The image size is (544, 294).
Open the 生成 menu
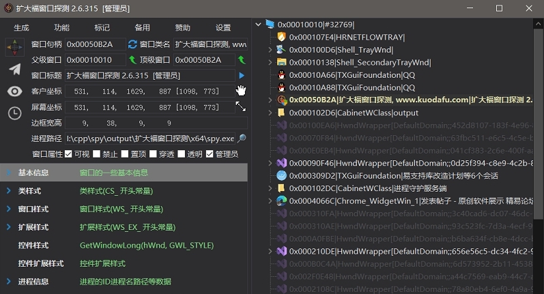coord(22,28)
